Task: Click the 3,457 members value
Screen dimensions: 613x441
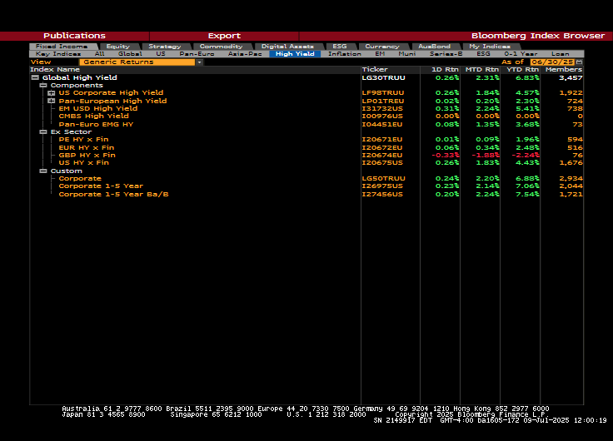Action: pyautogui.click(x=571, y=77)
